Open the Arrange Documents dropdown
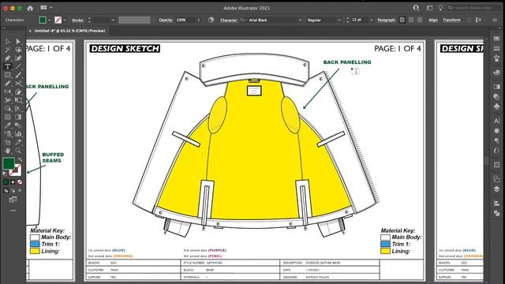This screenshot has height=284, width=505. click(47, 7)
